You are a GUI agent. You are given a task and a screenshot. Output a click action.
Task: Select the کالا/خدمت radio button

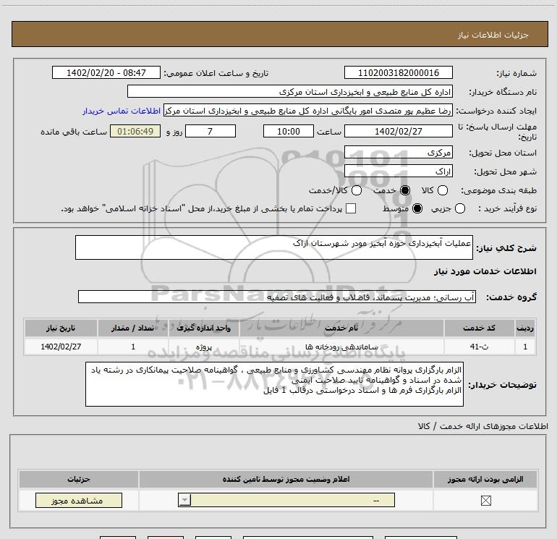(x=357, y=190)
